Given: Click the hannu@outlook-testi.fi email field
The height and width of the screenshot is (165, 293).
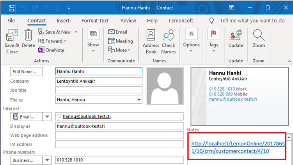Looking at the screenshot, I should pyautogui.click(x=119, y=116).
